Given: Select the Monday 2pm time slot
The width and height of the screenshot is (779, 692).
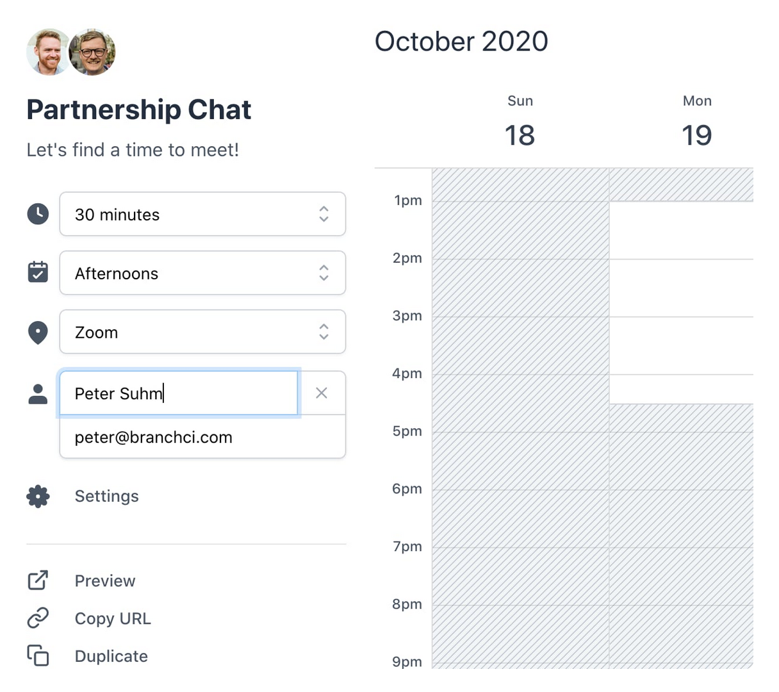Looking at the screenshot, I should tap(680, 288).
